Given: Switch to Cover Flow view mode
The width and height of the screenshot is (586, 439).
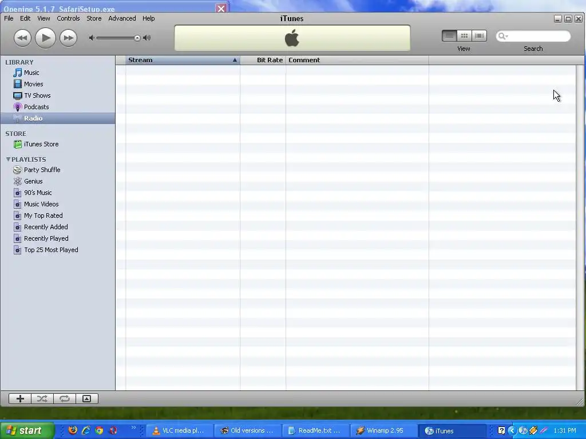Looking at the screenshot, I should tap(479, 36).
